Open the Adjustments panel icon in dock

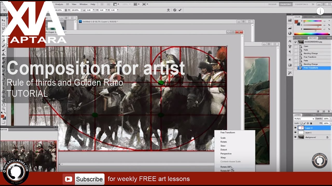(x=290, y=60)
